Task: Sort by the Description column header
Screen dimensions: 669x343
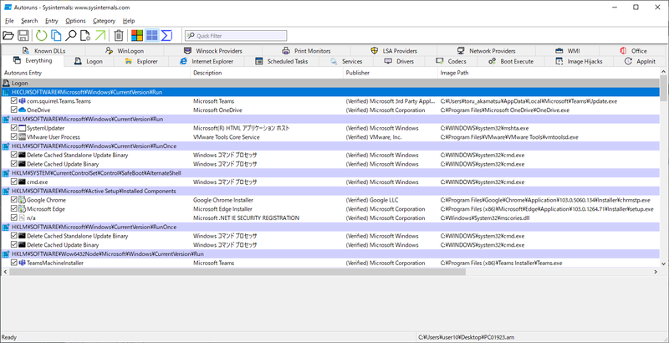Action: click(x=267, y=73)
